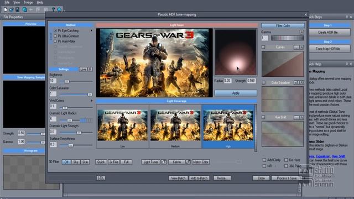Set 3D Filter to Off
Screen dimensions: 354x199
coord(66,162)
